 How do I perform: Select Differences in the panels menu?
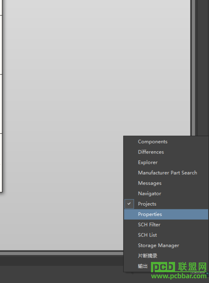(x=166, y=152)
